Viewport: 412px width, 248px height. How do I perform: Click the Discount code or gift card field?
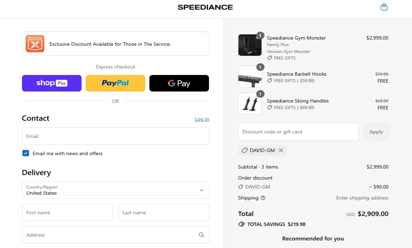(x=298, y=132)
